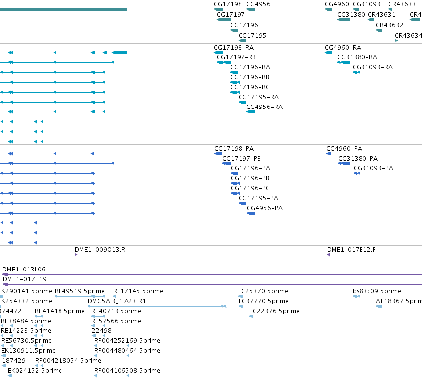Click EST EC25370.5prime label
The image size is (422, 378).
[263, 291]
